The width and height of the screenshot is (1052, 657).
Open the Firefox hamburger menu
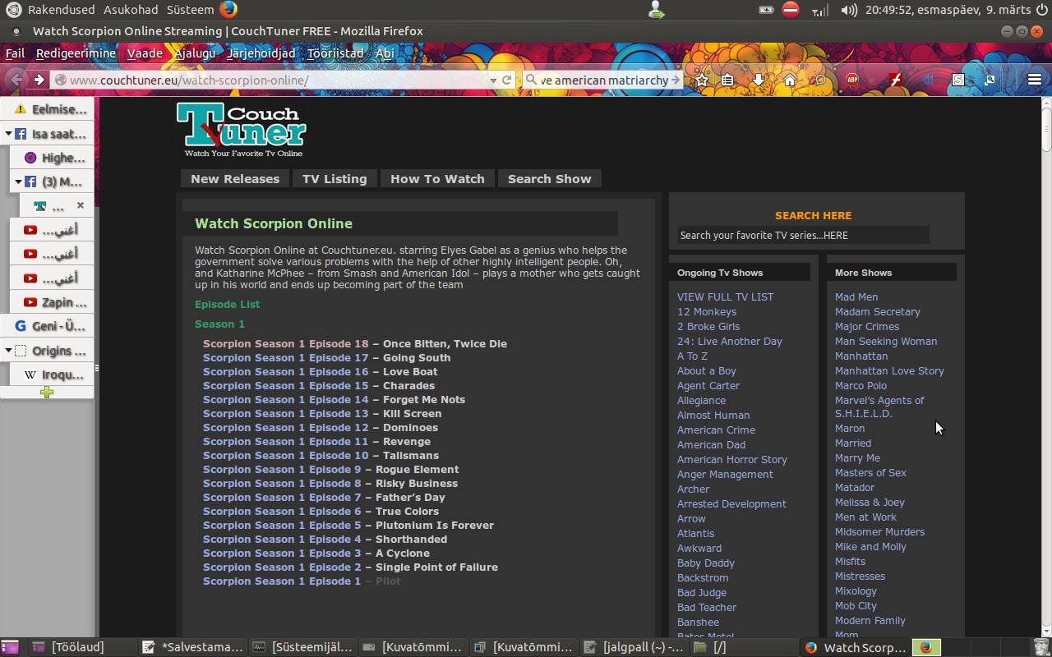tap(1035, 80)
